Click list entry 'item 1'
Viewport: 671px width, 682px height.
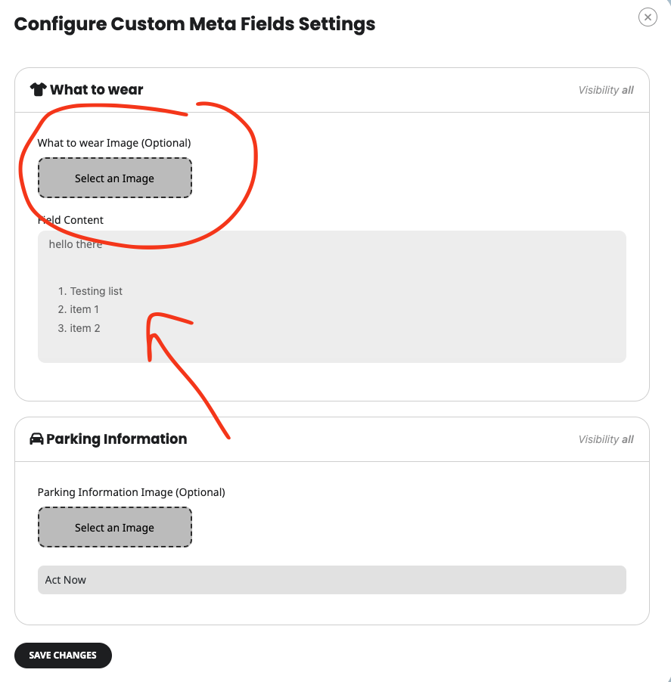coord(85,309)
